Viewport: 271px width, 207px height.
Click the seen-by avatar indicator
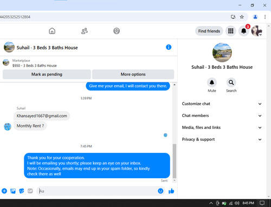click(165, 135)
